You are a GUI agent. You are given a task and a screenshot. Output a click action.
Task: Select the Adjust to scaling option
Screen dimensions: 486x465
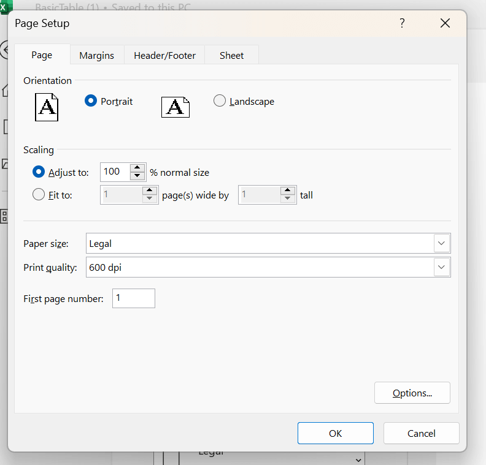tap(39, 172)
